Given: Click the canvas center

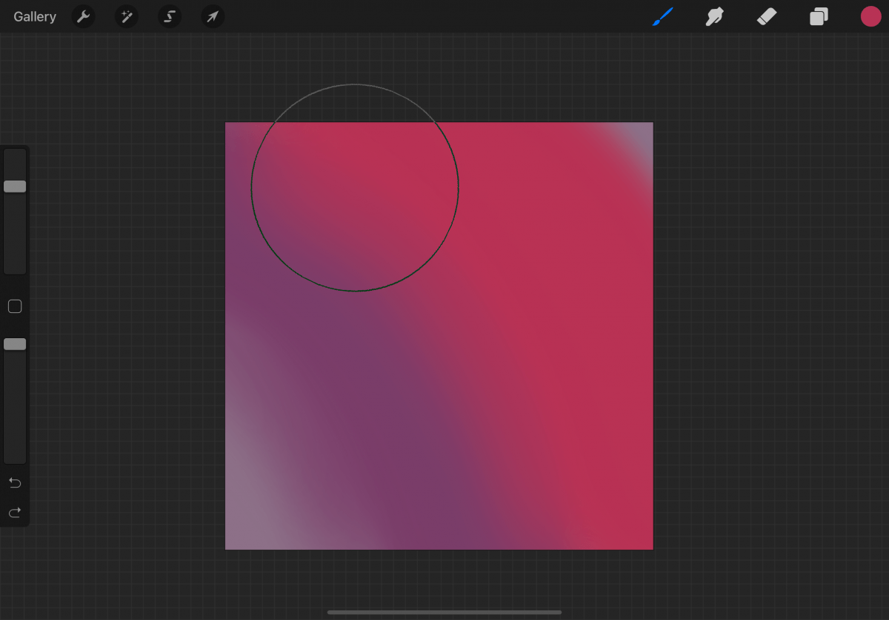Looking at the screenshot, I should coord(439,335).
